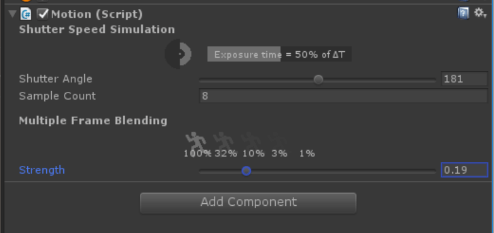Open the Motion script help reference icon
This screenshot has height=233, width=494.
pos(463,13)
